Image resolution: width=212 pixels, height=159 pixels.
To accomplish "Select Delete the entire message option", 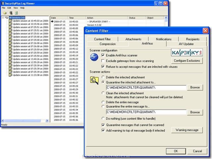I will [x=103, y=102].
